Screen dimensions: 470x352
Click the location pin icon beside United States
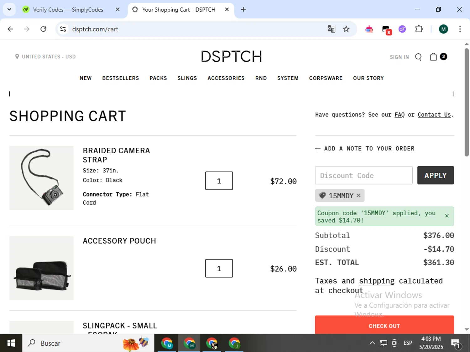pos(17,57)
